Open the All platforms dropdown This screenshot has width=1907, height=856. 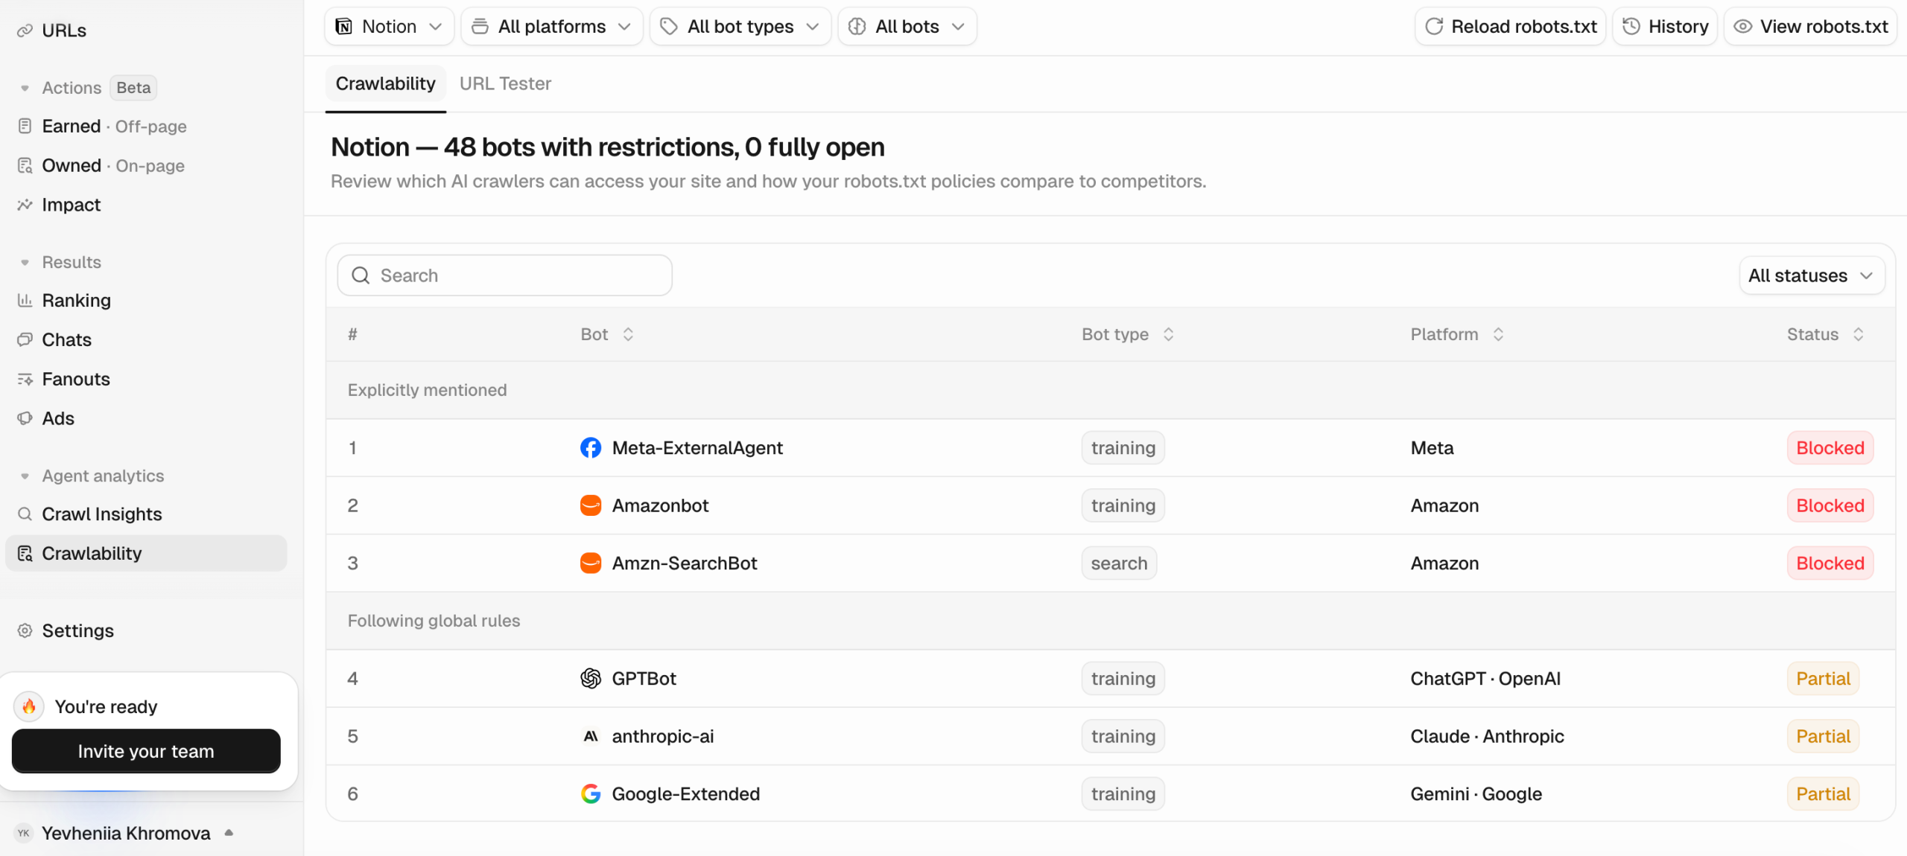pyautogui.click(x=552, y=27)
